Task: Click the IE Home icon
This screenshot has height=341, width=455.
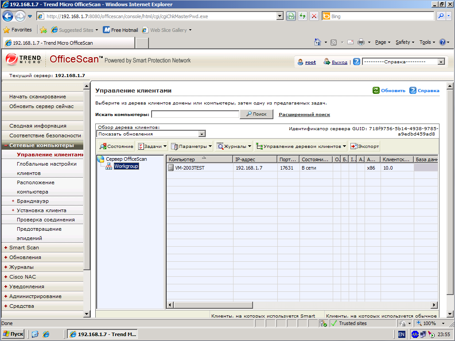Action: point(318,43)
